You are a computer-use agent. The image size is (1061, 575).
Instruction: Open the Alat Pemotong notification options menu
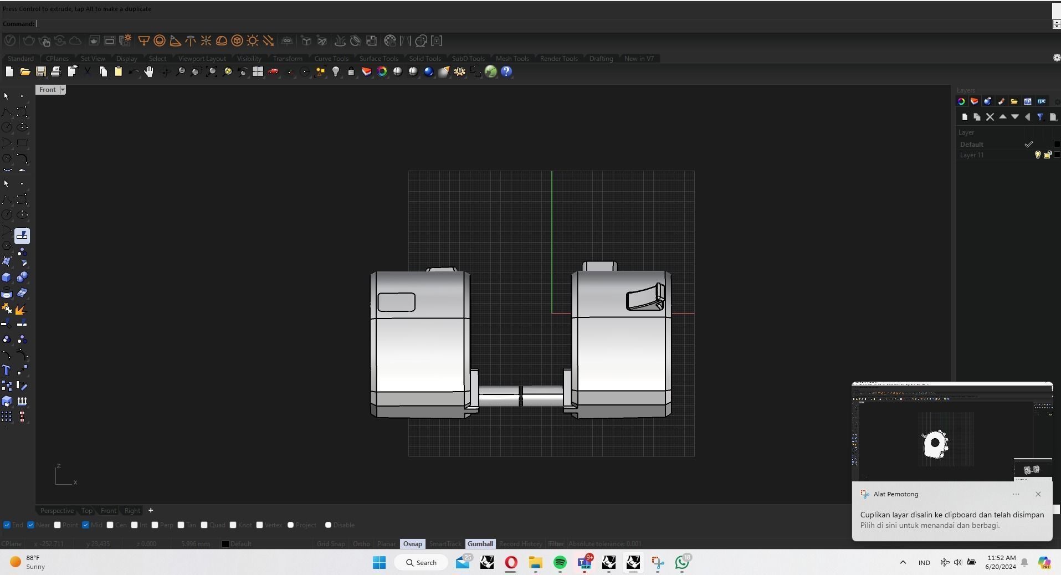click(1016, 494)
